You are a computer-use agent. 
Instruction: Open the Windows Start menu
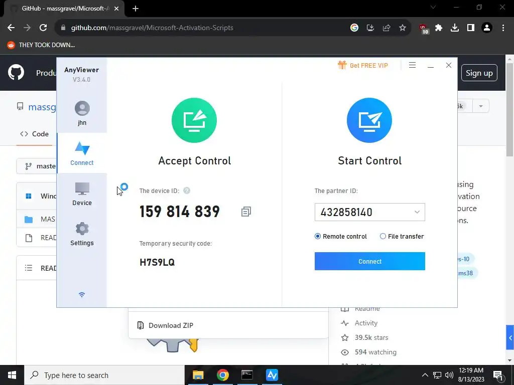click(x=12, y=375)
